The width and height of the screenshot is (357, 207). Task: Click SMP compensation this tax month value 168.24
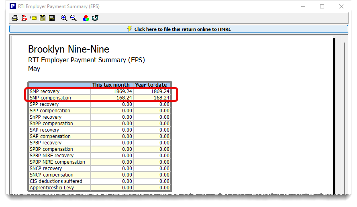pos(124,98)
